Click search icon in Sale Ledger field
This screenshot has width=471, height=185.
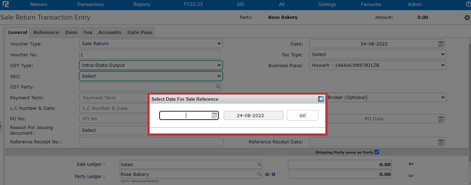[x=259, y=164]
